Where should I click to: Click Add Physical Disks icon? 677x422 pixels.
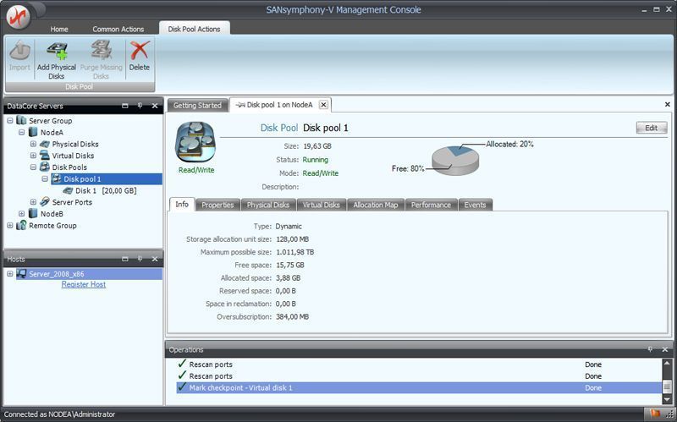57,51
